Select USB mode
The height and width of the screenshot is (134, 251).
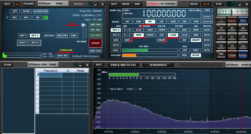(x=196, y=22)
